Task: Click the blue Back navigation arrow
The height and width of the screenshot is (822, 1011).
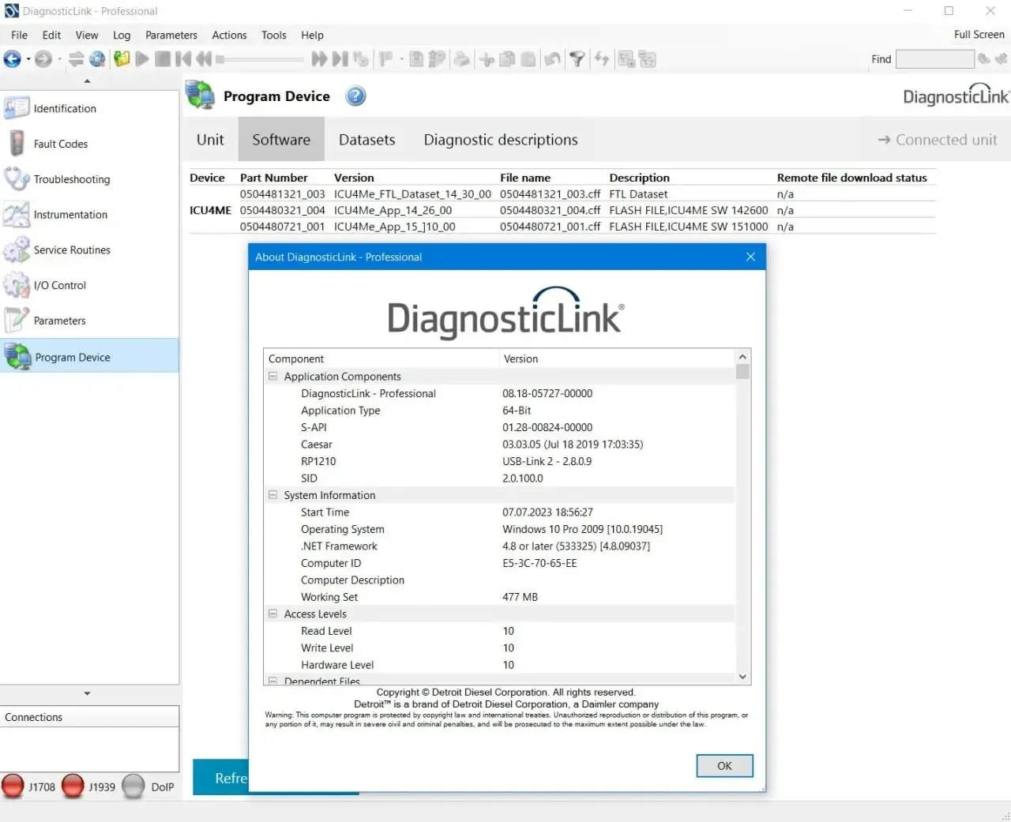Action: pyautogui.click(x=13, y=58)
